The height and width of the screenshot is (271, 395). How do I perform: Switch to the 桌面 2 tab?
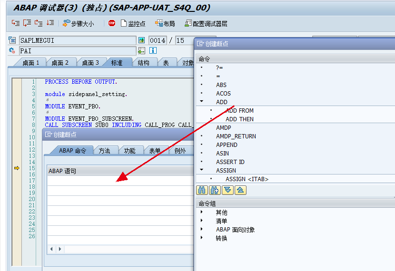60,63
